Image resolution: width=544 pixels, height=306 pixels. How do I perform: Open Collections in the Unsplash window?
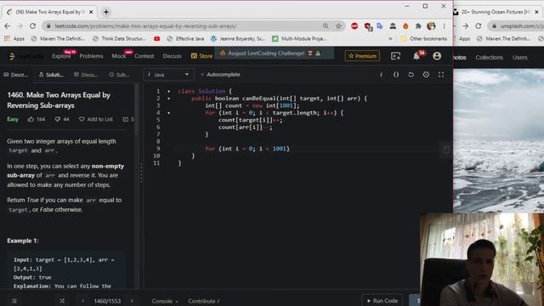[x=490, y=58]
